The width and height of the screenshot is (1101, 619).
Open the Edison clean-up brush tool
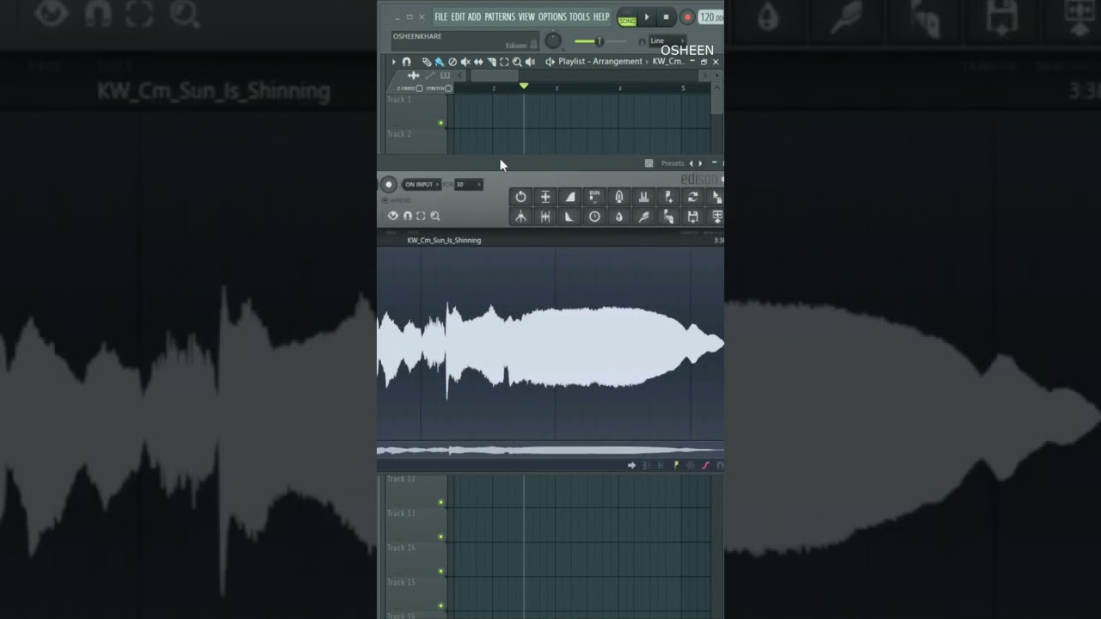tap(643, 217)
